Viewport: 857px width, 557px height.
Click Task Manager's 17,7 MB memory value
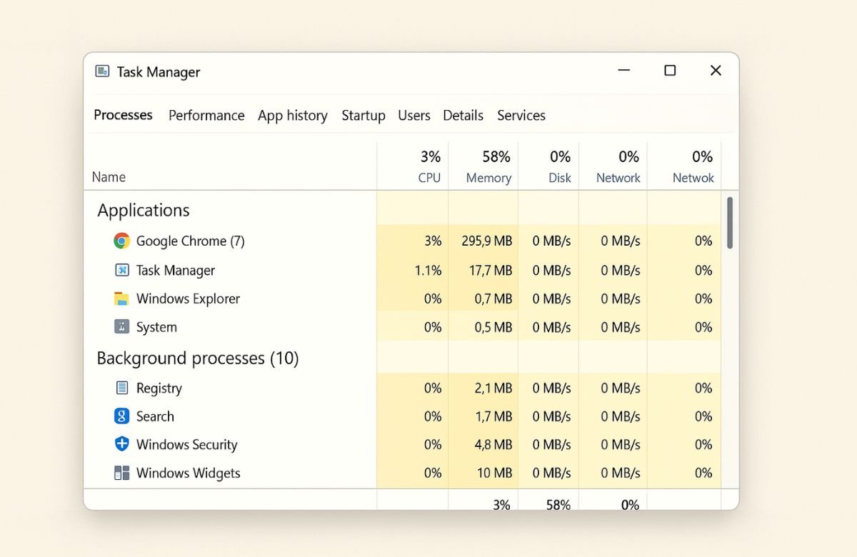[491, 271]
